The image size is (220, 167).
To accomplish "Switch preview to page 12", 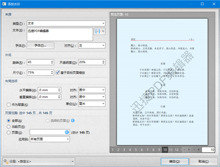I will [177, 150].
